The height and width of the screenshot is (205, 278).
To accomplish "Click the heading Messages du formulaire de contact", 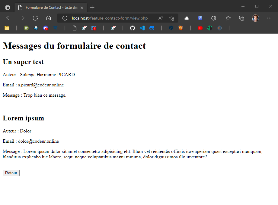I will tap(74, 46).
